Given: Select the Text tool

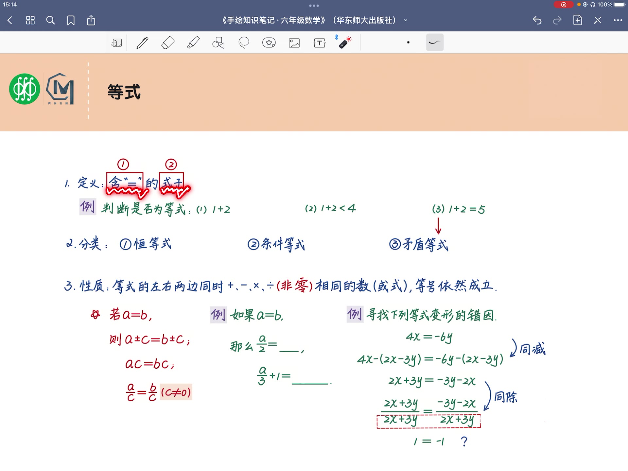Looking at the screenshot, I should pyautogui.click(x=319, y=42).
